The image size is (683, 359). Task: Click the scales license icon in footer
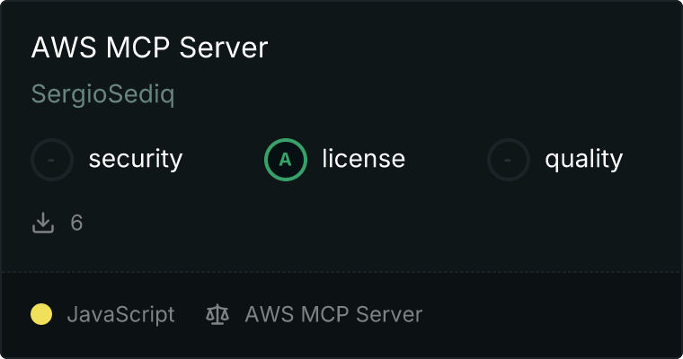click(x=217, y=315)
